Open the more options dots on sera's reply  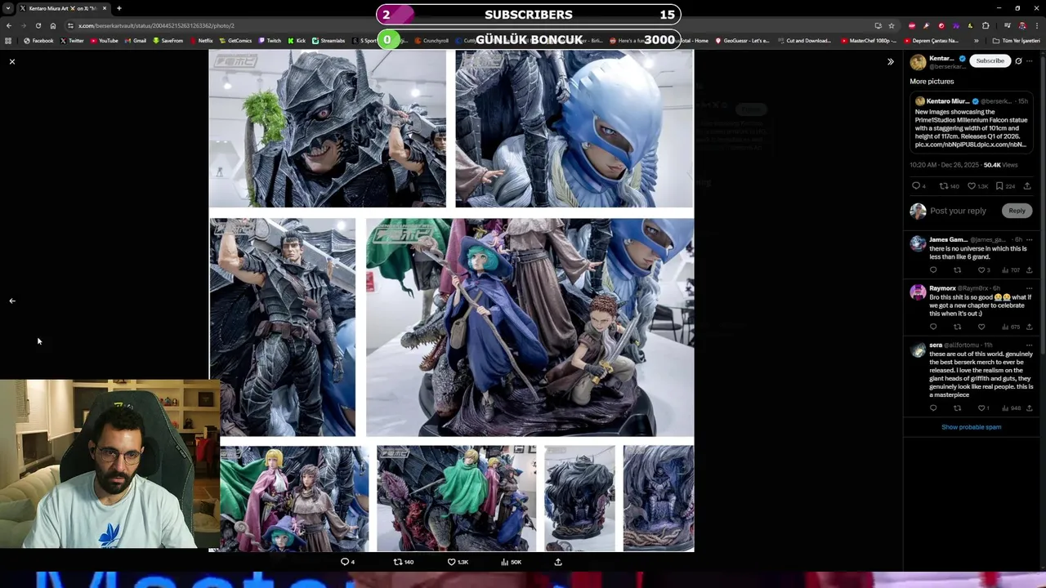[1029, 345]
